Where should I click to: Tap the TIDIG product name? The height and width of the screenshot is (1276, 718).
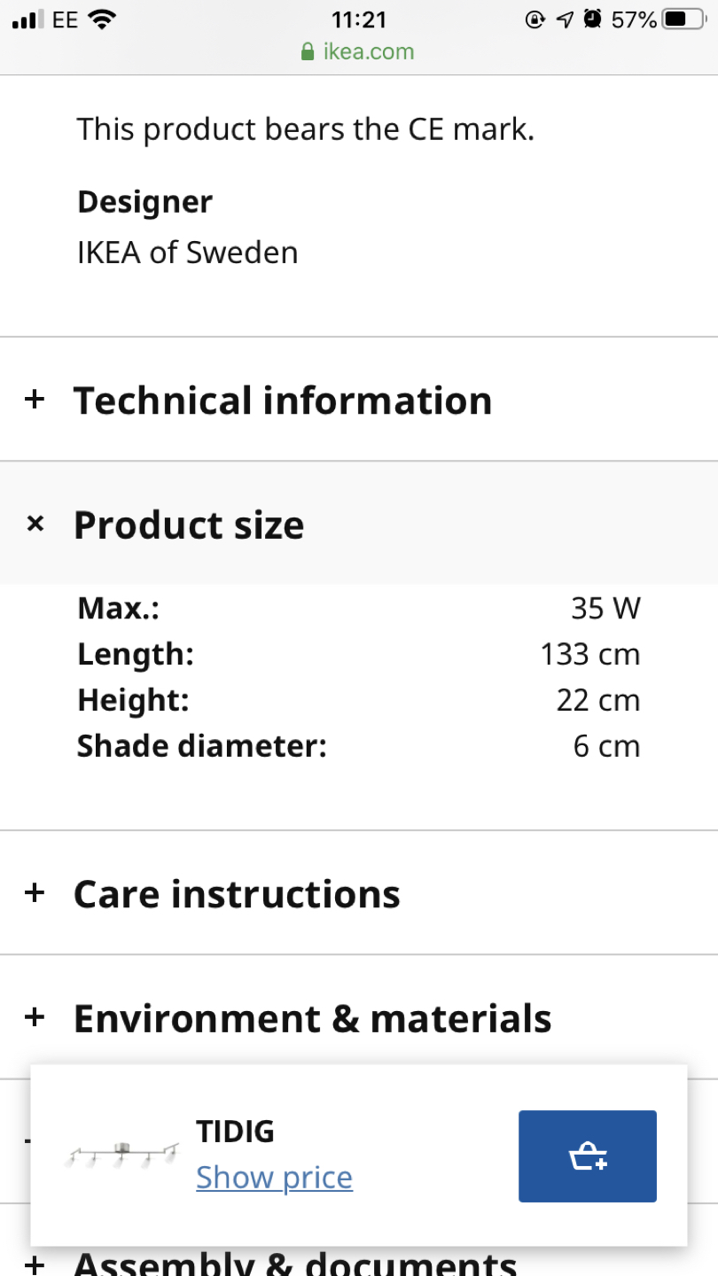pos(235,1132)
